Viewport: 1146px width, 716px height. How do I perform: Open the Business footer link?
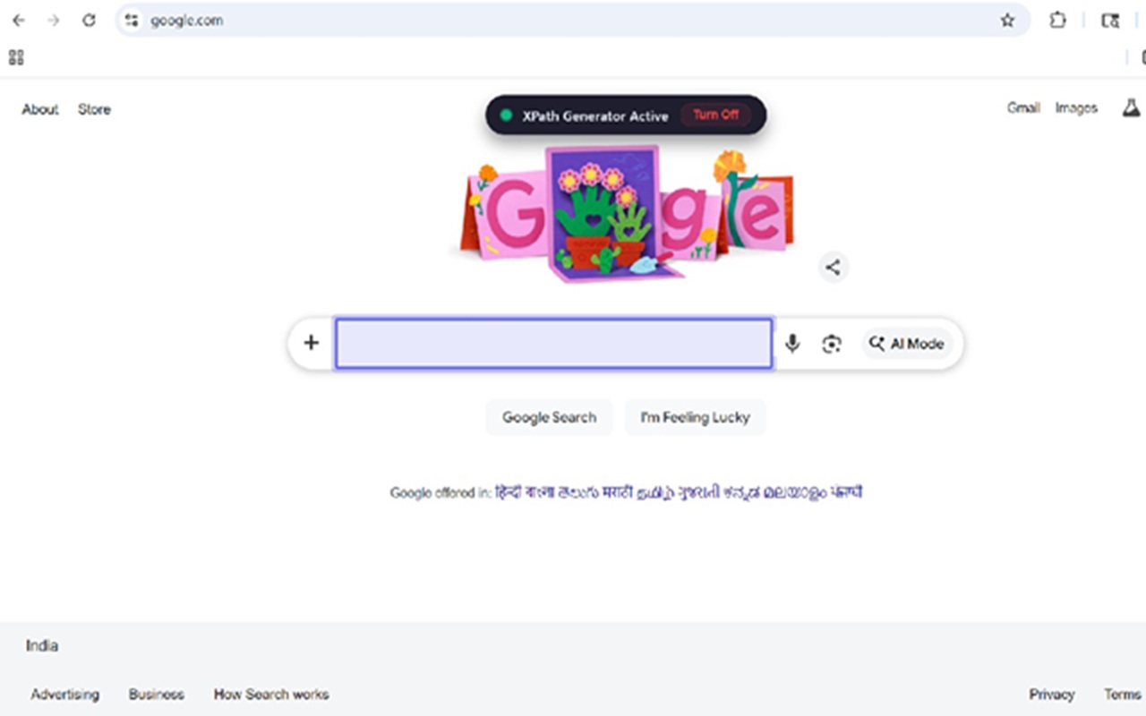click(x=157, y=694)
